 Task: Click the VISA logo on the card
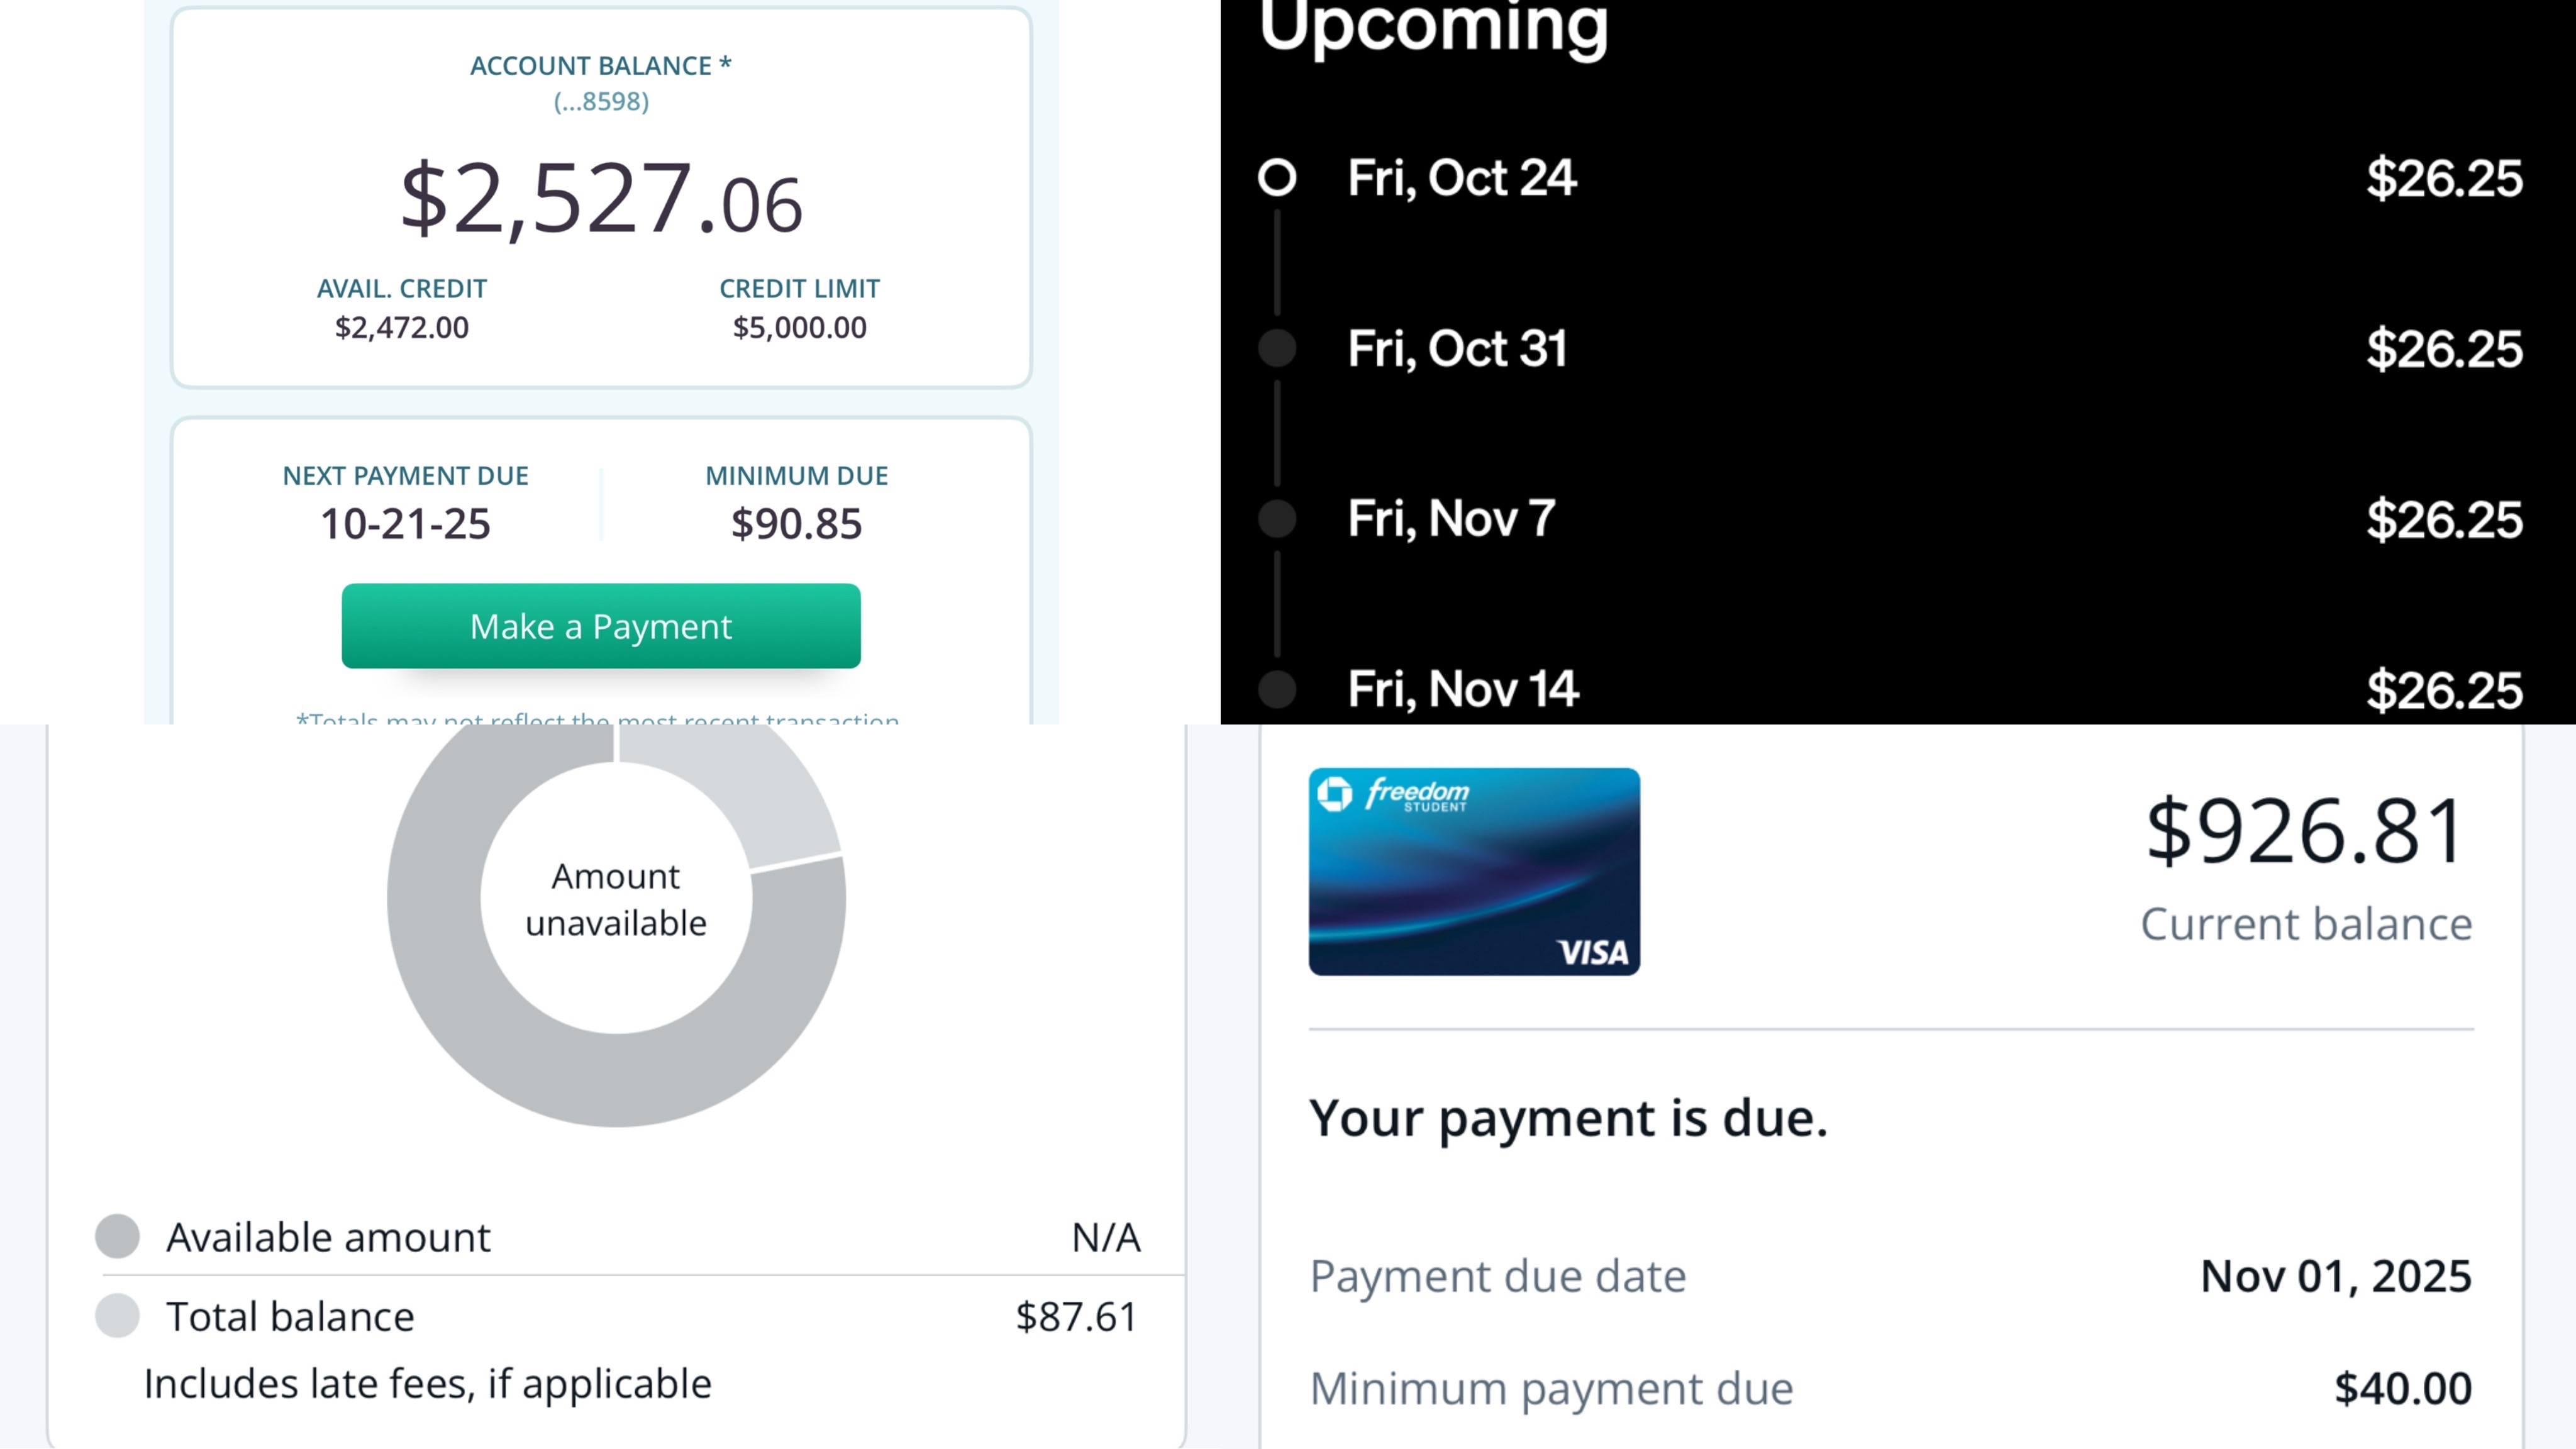[x=1593, y=952]
